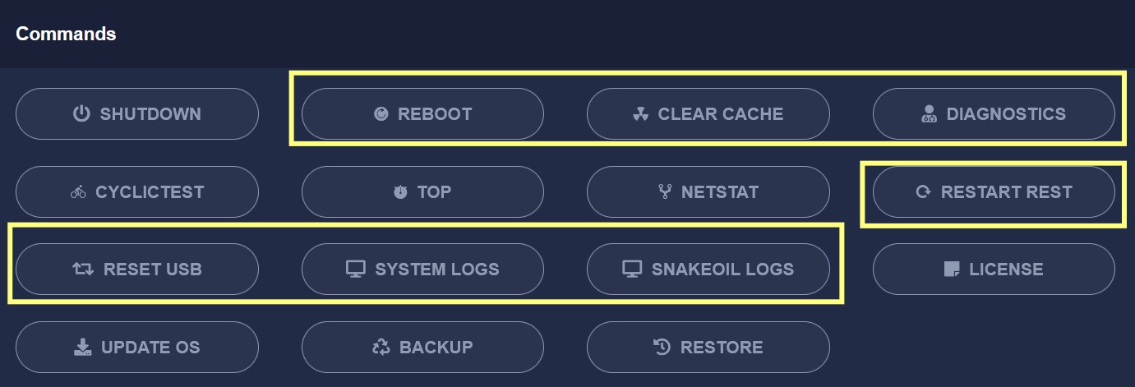Start the BACKUP command

pyautogui.click(x=422, y=348)
